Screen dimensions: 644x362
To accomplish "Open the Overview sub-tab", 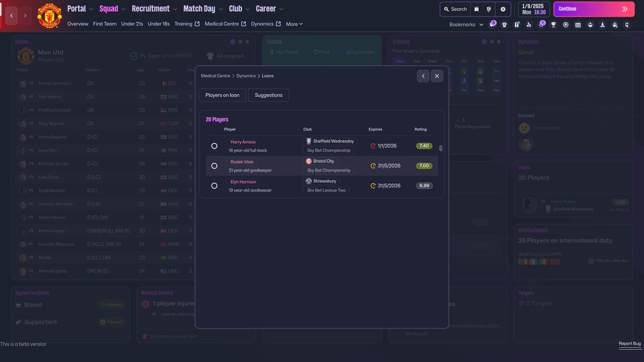I will pyautogui.click(x=78, y=24).
